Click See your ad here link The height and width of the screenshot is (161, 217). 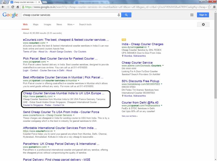(x=130, y=116)
